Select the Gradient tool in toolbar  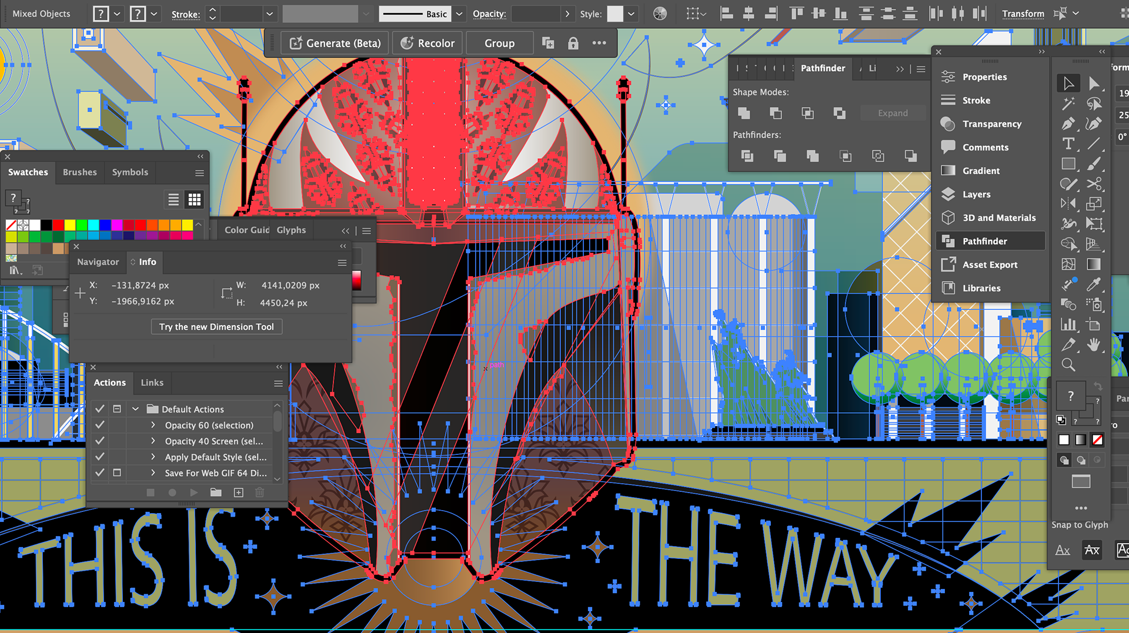coord(1094,264)
